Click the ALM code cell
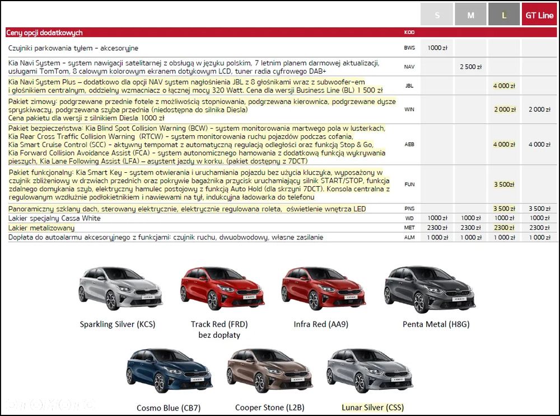This screenshot has width=560, height=416. (409, 238)
